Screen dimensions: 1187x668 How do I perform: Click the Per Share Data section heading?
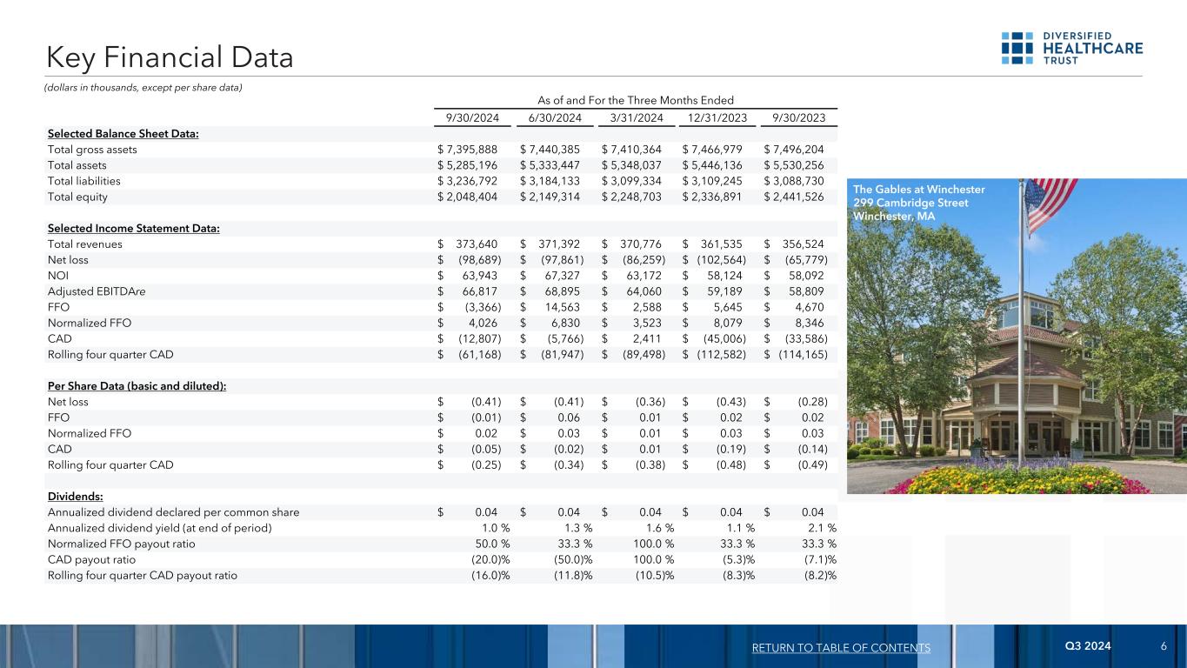[137, 386]
